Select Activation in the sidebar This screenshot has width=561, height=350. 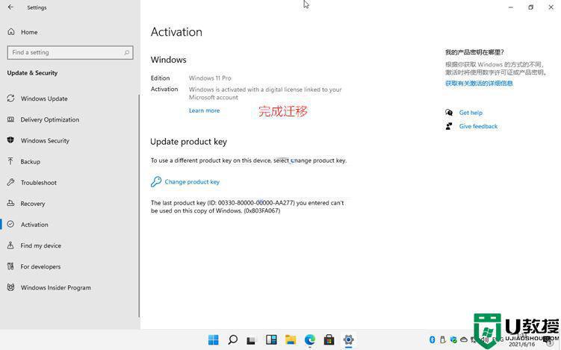click(x=34, y=225)
